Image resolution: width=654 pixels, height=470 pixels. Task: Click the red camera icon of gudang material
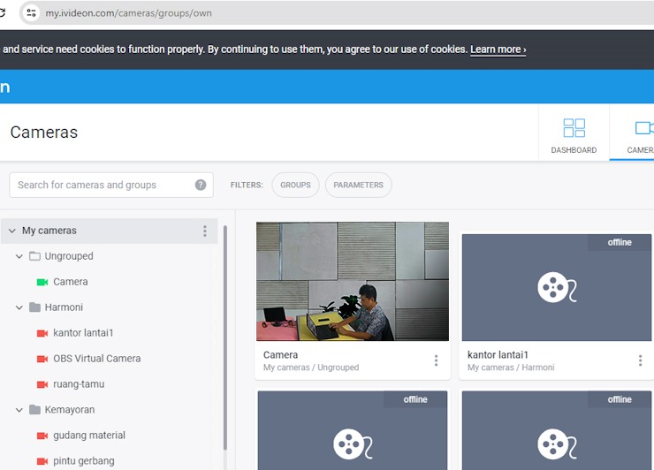point(42,436)
